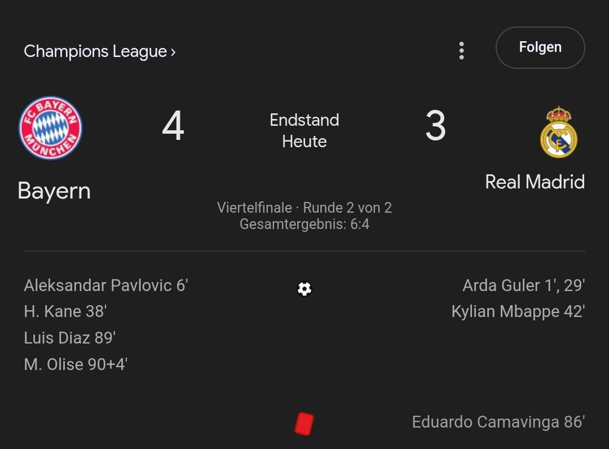
Task: Select Eduardo Camavinga 86' red card entry
Action: click(498, 422)
